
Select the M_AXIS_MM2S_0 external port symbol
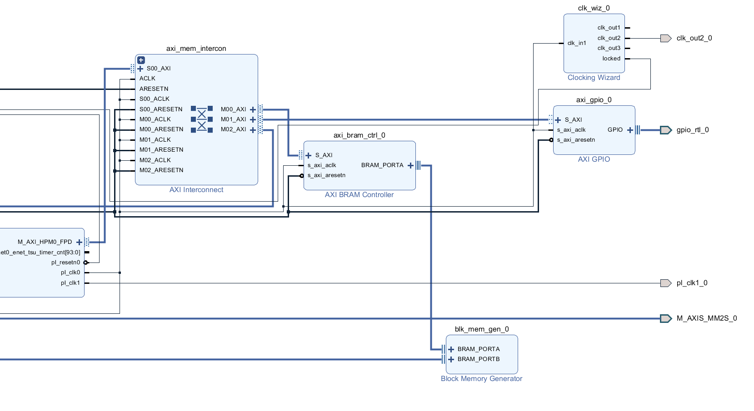[x=666, y=318]
